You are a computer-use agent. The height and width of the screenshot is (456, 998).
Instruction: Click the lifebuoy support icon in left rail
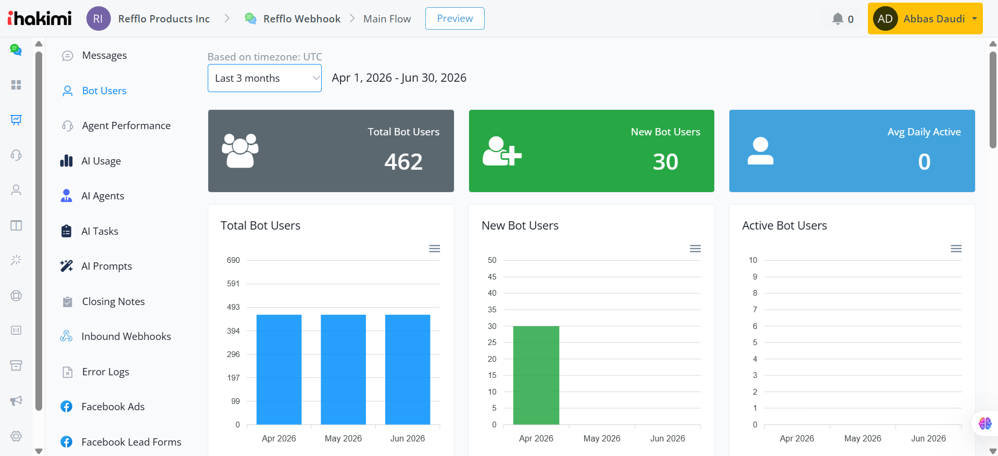(x=16, y=296)
